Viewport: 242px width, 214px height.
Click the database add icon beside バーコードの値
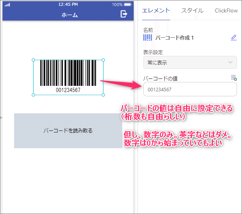pyautogui.click(x=234, y=78)
